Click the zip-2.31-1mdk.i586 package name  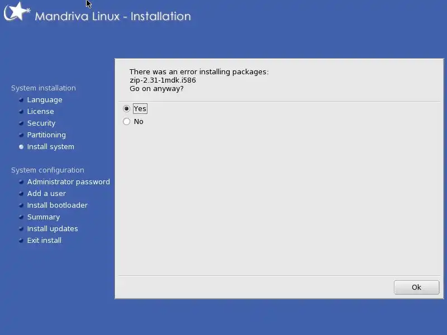163,80
